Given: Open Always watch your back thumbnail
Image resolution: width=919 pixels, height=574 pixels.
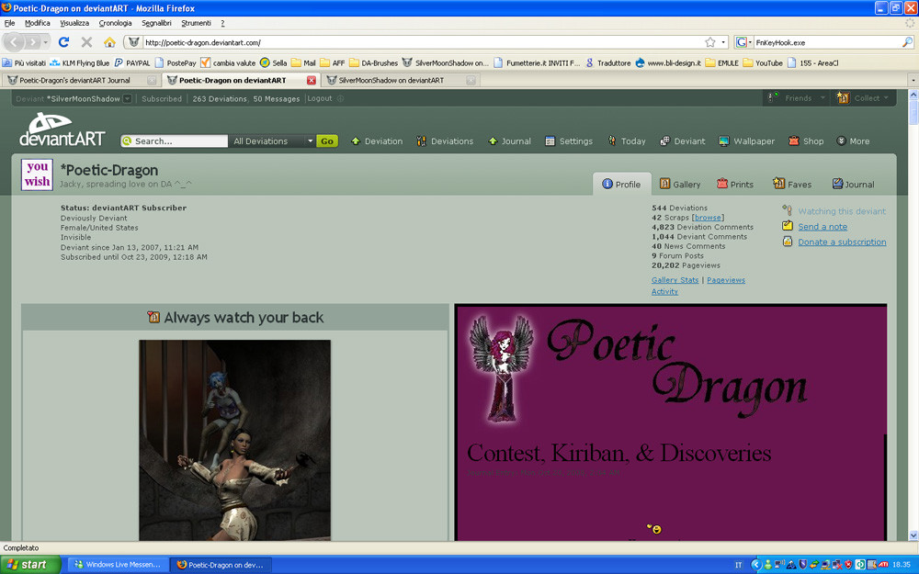Looking at the screenshot, I should coord(234,440).
